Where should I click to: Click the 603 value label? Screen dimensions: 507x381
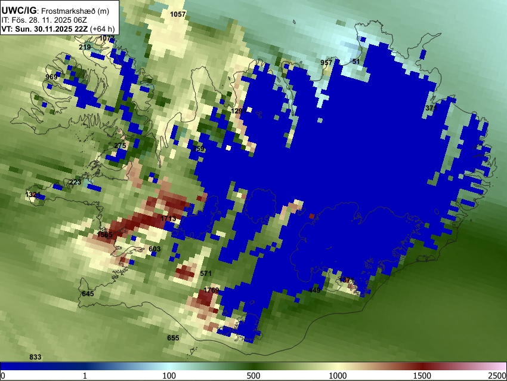(154, 249)
